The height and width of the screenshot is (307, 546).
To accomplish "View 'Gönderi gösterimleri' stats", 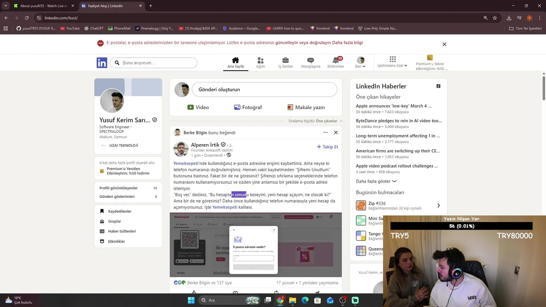I will (x=128, y=197).
